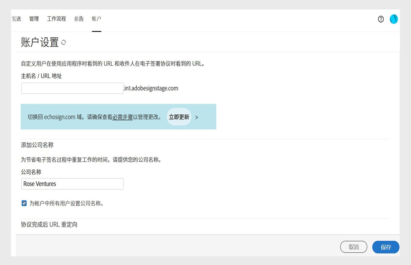
Task: Click the user avatar icon
Action: tap(394, 19)
